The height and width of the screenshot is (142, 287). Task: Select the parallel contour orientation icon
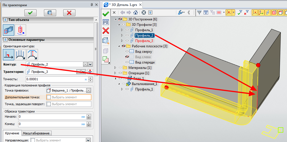20,54
